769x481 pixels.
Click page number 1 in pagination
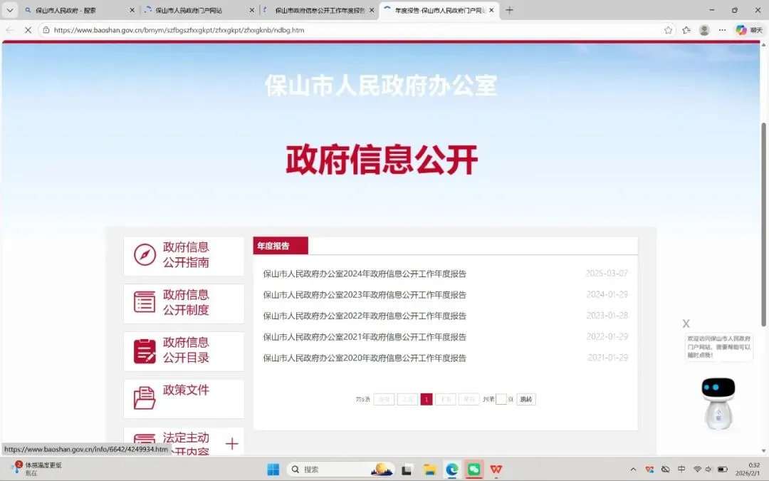coord(427,400)
